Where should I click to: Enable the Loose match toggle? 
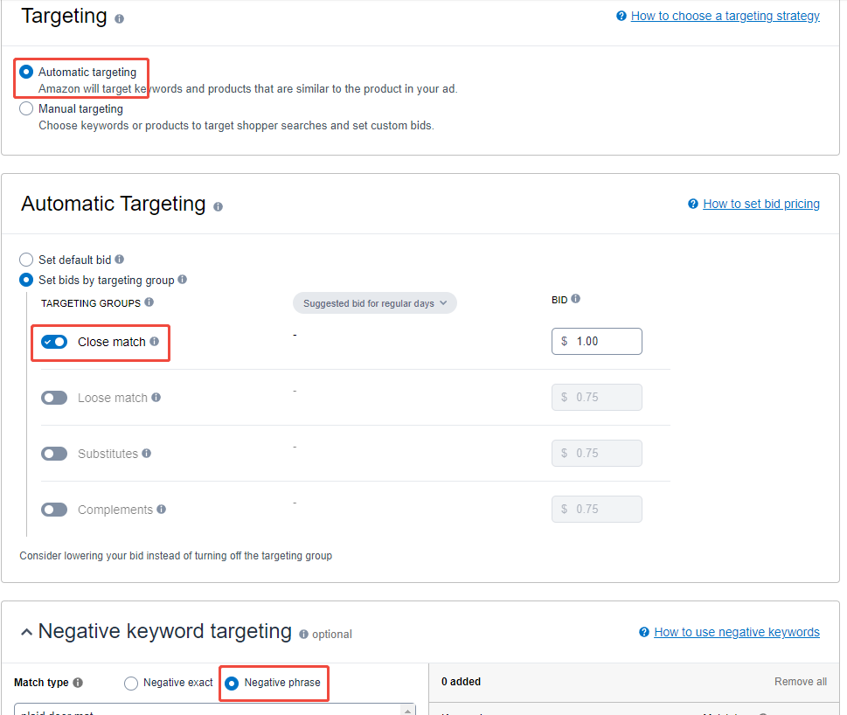pos(54,398)
